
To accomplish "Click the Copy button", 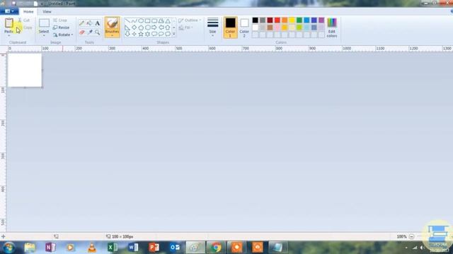I will click(25, 28).
